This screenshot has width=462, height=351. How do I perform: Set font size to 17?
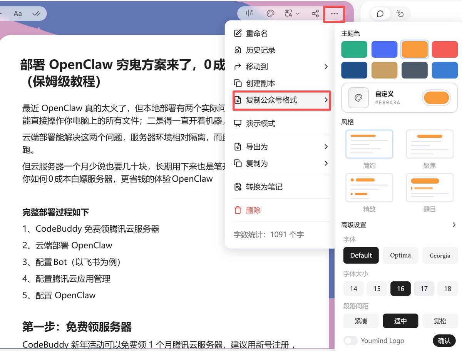[424, 289]
